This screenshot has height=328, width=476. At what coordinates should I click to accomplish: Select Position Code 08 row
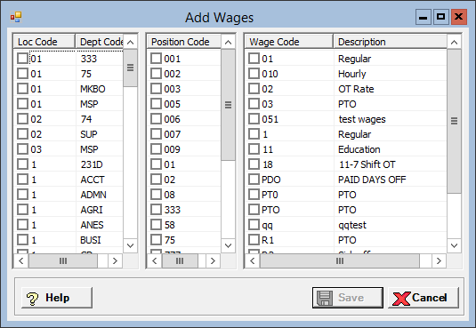[184, 195]
